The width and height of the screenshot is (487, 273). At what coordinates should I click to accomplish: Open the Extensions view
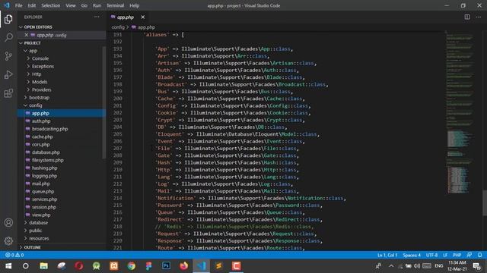pos(8,93)
